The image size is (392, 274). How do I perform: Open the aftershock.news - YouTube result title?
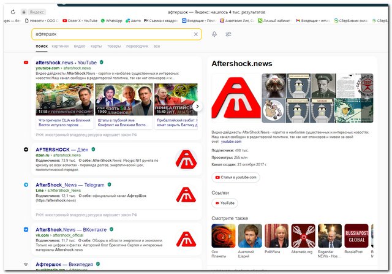point(66,63)
